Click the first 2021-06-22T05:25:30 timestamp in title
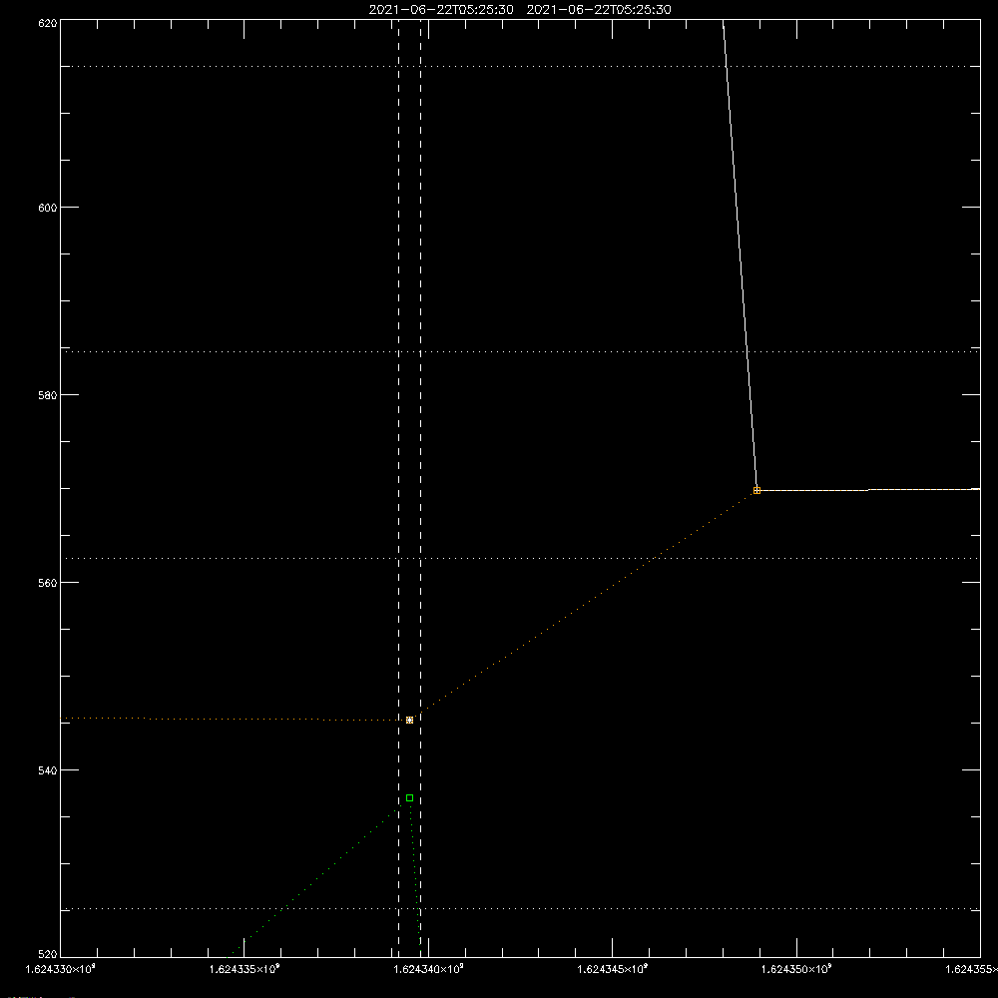The height and width of the screenshot is (998, 998). 441,9
